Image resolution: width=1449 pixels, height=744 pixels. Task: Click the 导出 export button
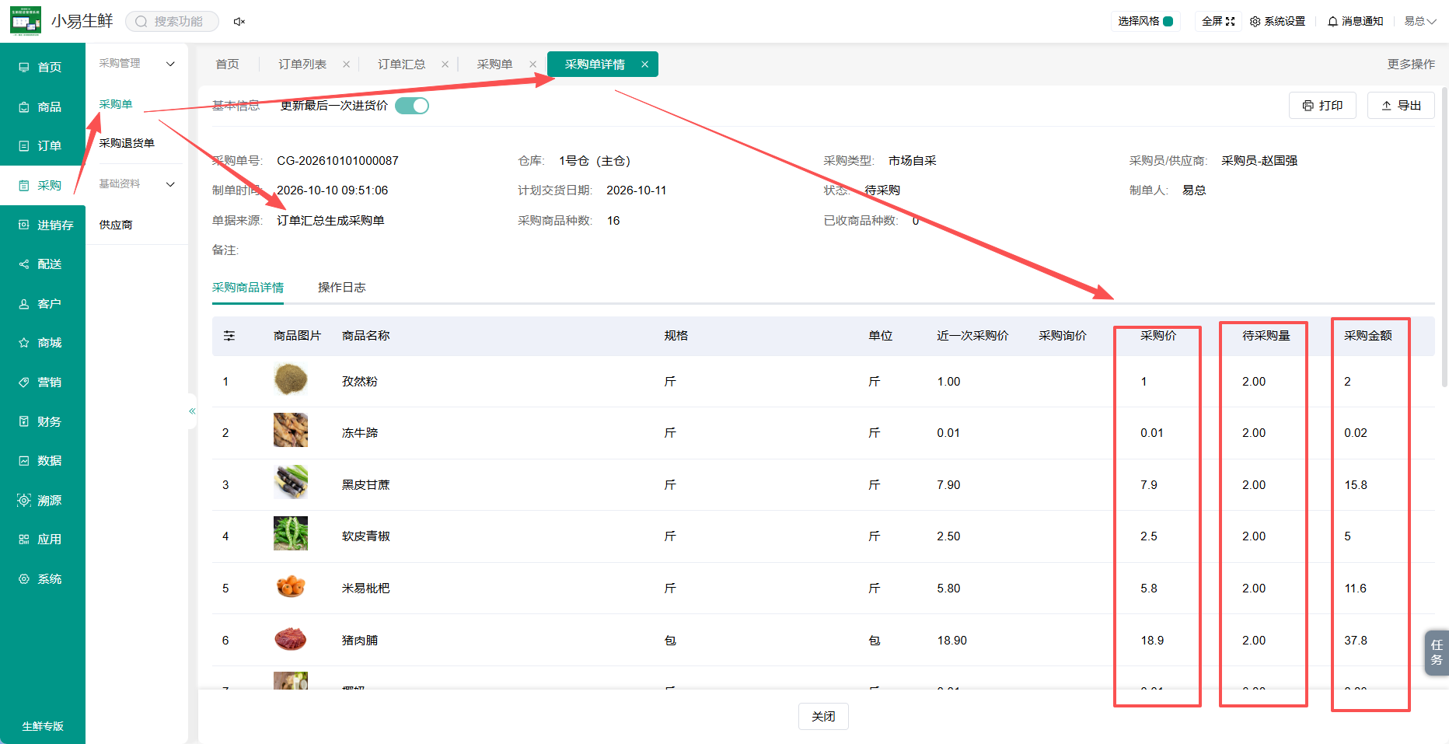click(x=1401, y=105)
